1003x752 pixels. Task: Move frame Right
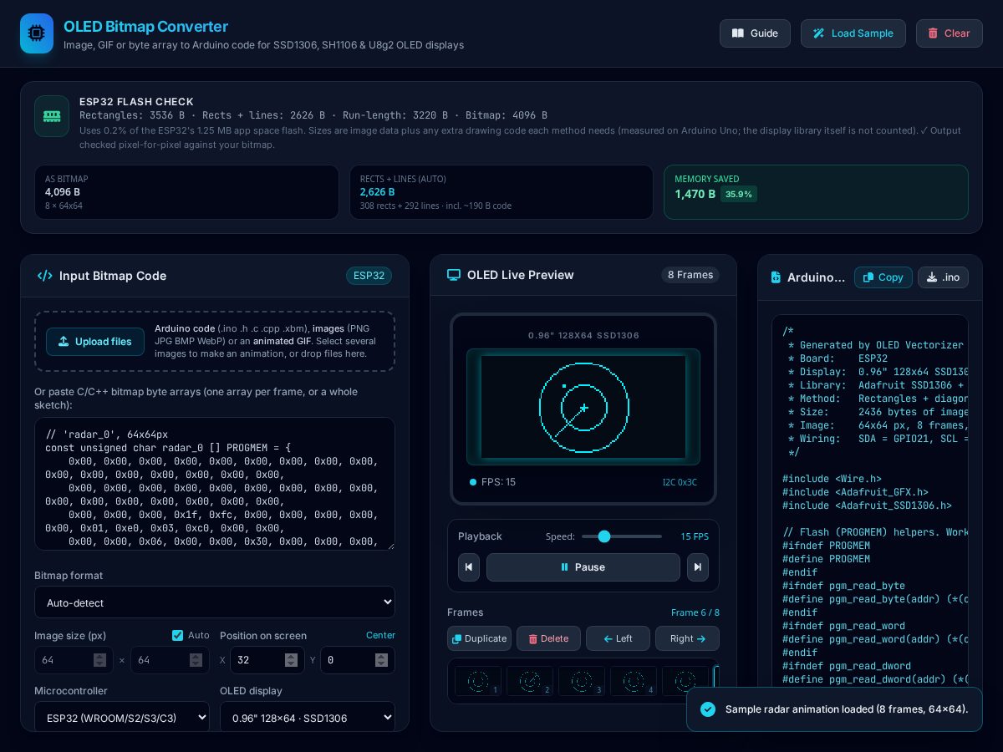coord(687,638)
